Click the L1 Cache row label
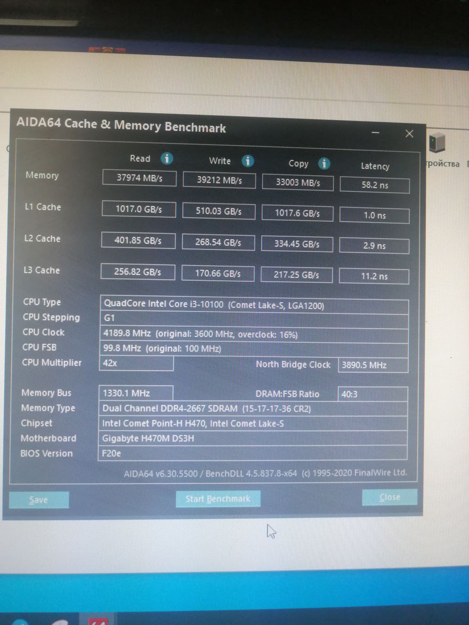This screenshot has height=625, width=469. pos(43,207)
